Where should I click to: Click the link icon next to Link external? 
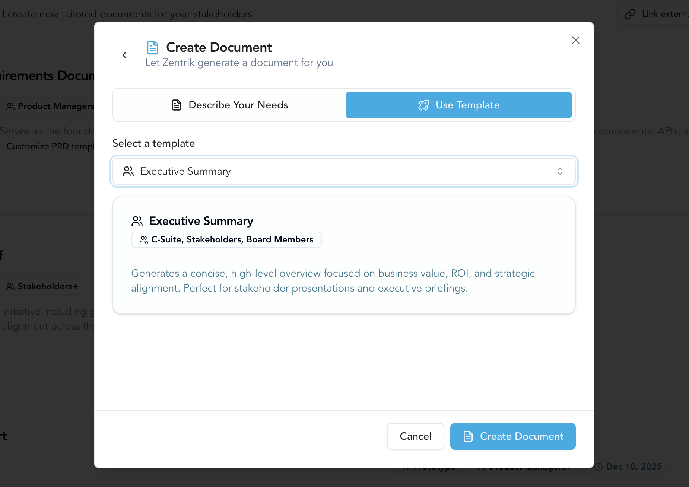click(631, 14)
